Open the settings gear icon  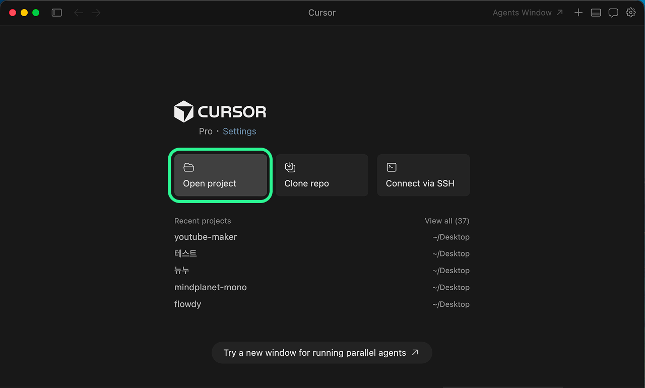tap(631, 13)
